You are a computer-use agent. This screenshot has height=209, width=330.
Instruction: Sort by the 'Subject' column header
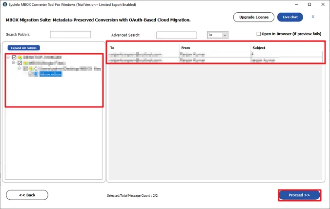(259, 48)
